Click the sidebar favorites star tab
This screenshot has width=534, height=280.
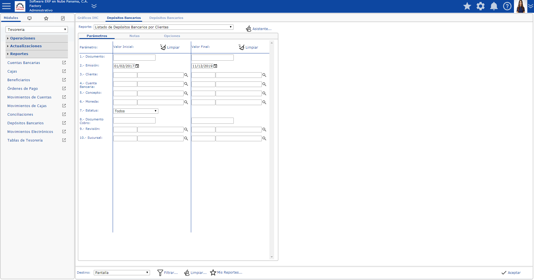coord(46,18)
